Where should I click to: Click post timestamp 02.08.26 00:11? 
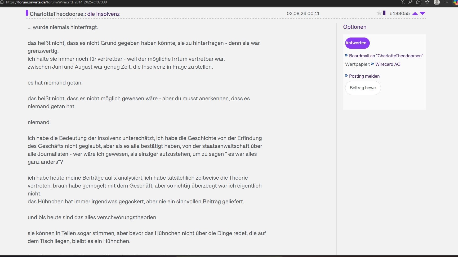coord(303,13)
